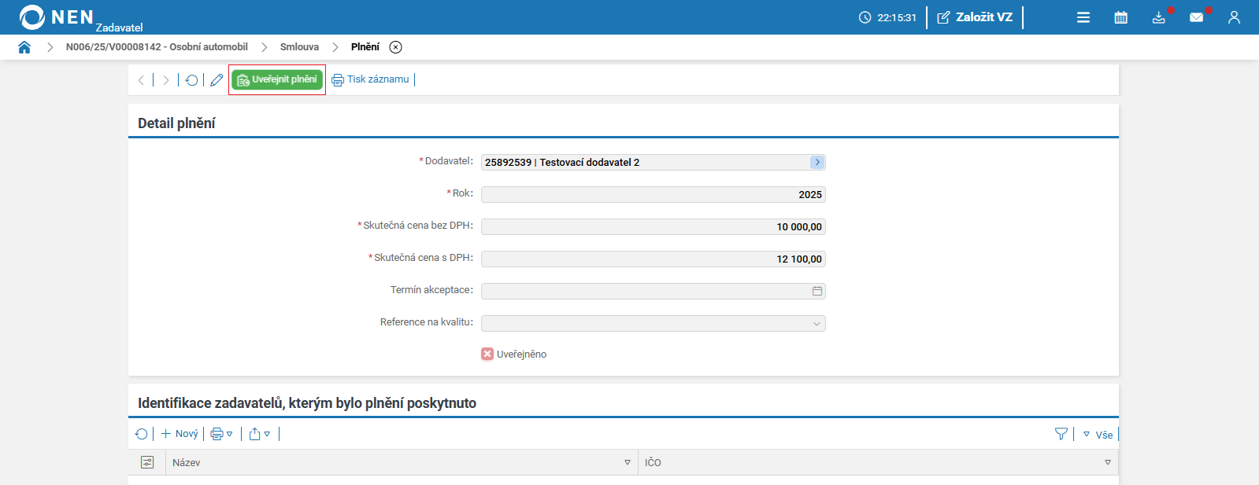Screen dimensions: 1259x485
Task: Open IČO column menu arrow
Action: [x=1108, y=462]
